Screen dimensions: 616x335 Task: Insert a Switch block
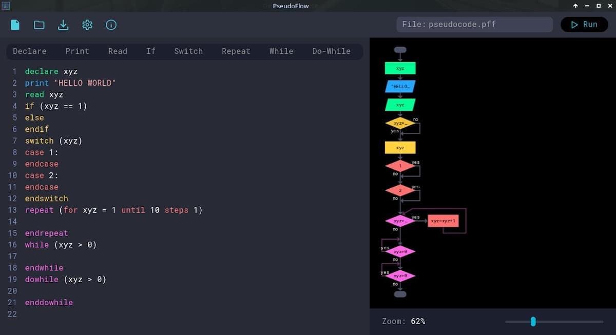tap(188, 51)
